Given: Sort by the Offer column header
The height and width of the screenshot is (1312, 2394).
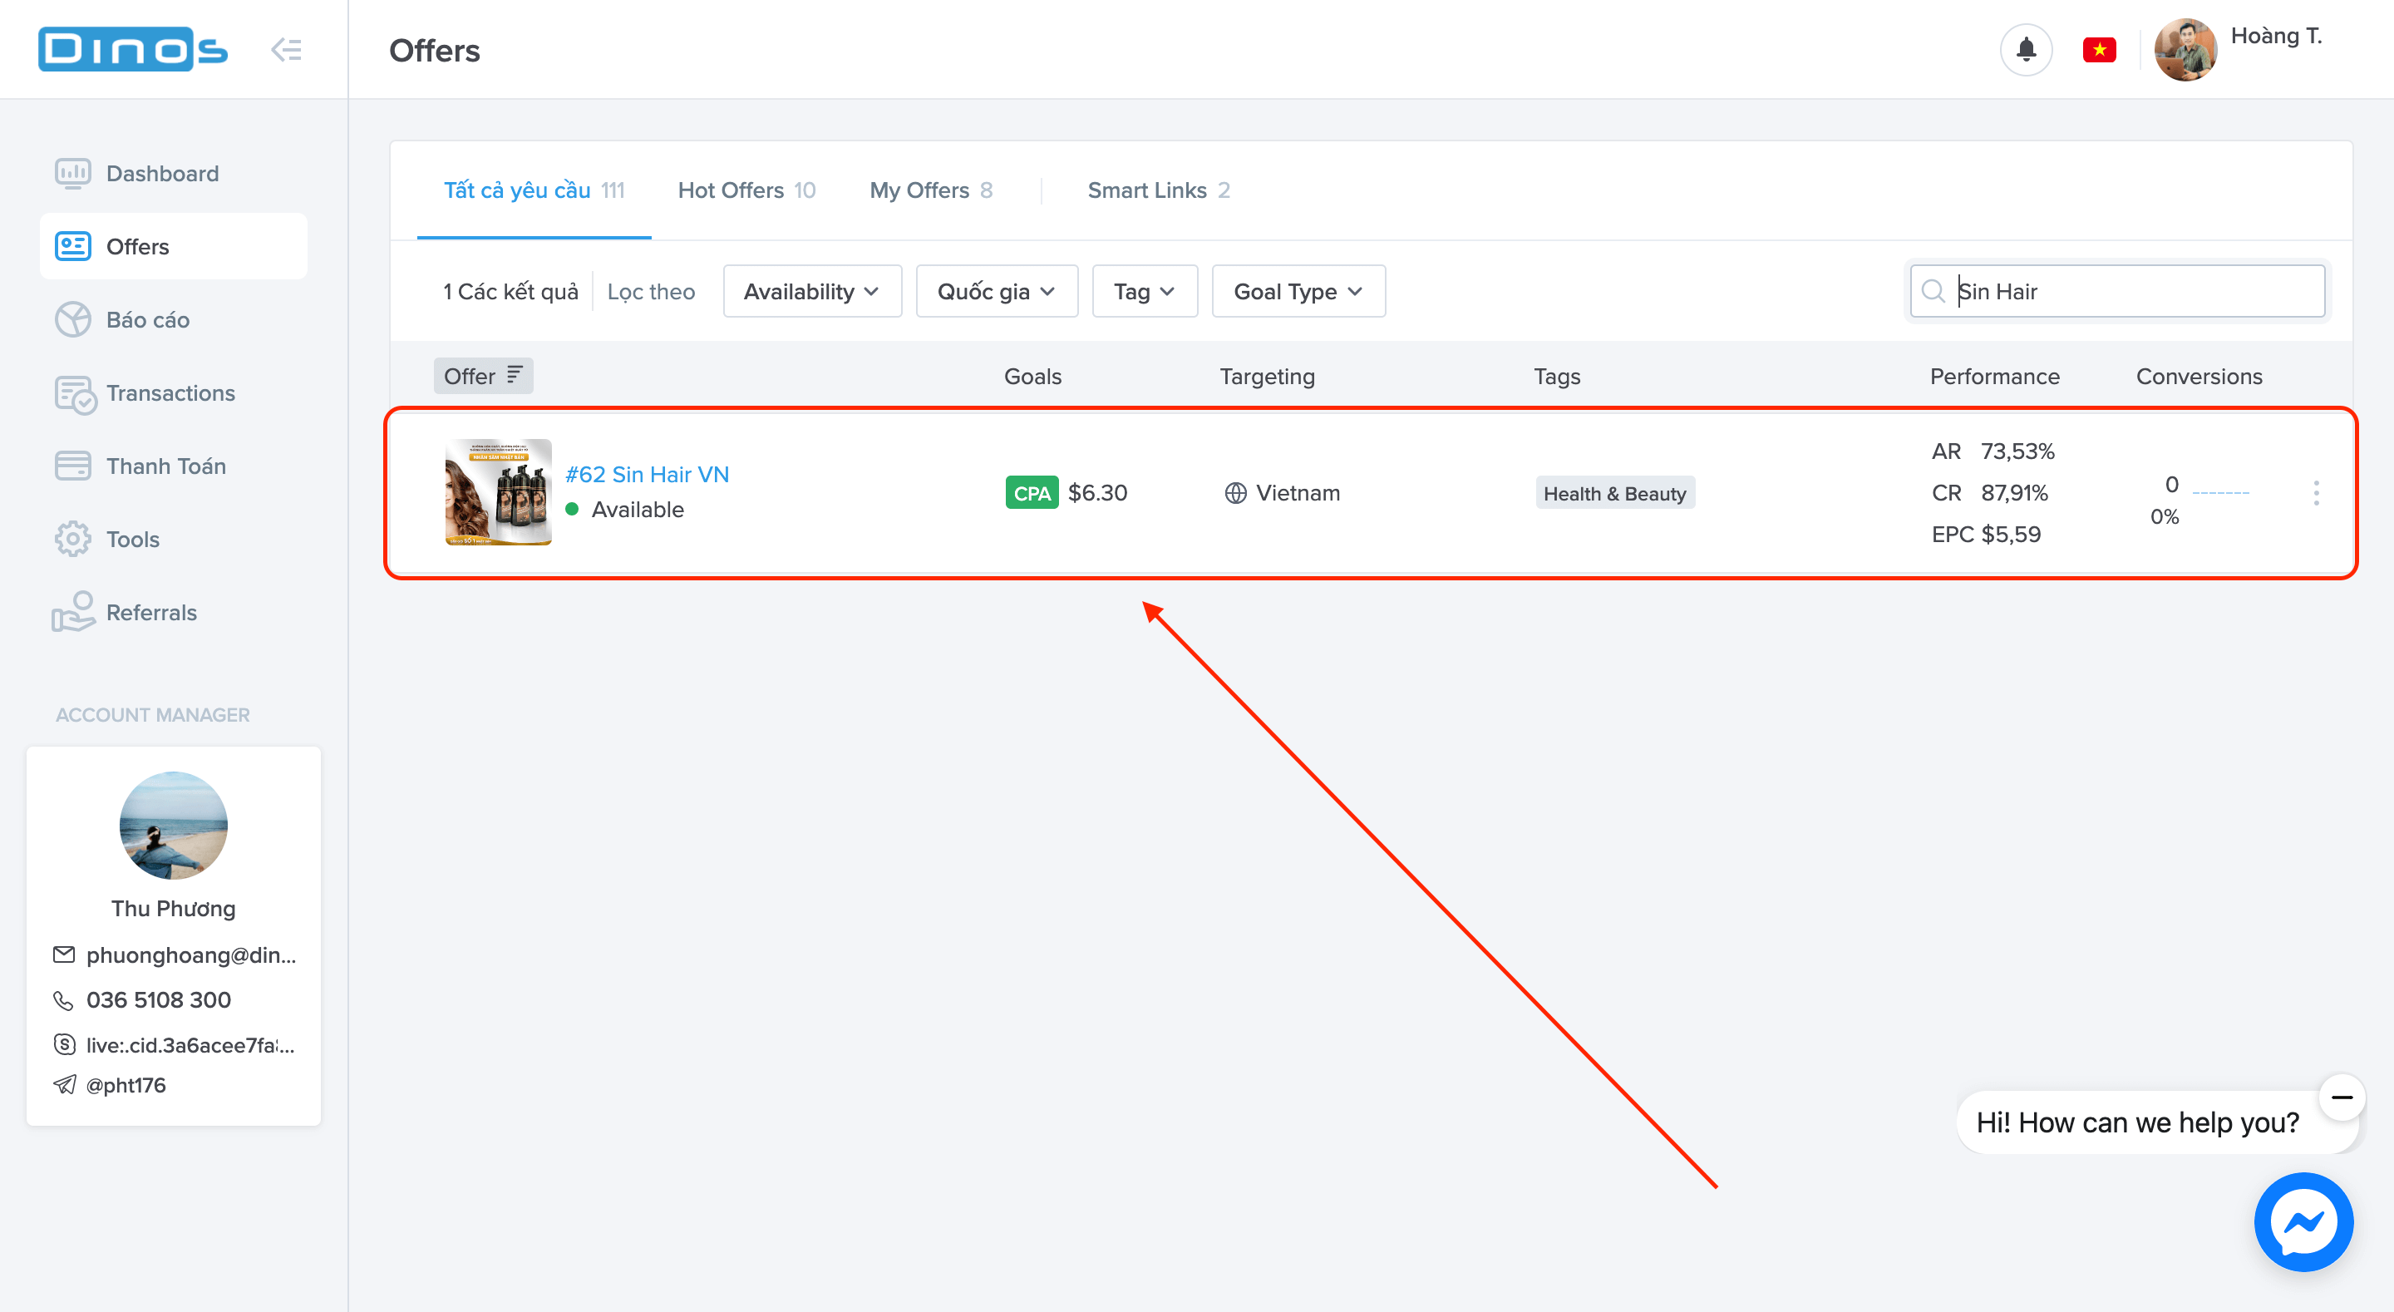Looking at the screenshot, I should (x=483, y=376).
